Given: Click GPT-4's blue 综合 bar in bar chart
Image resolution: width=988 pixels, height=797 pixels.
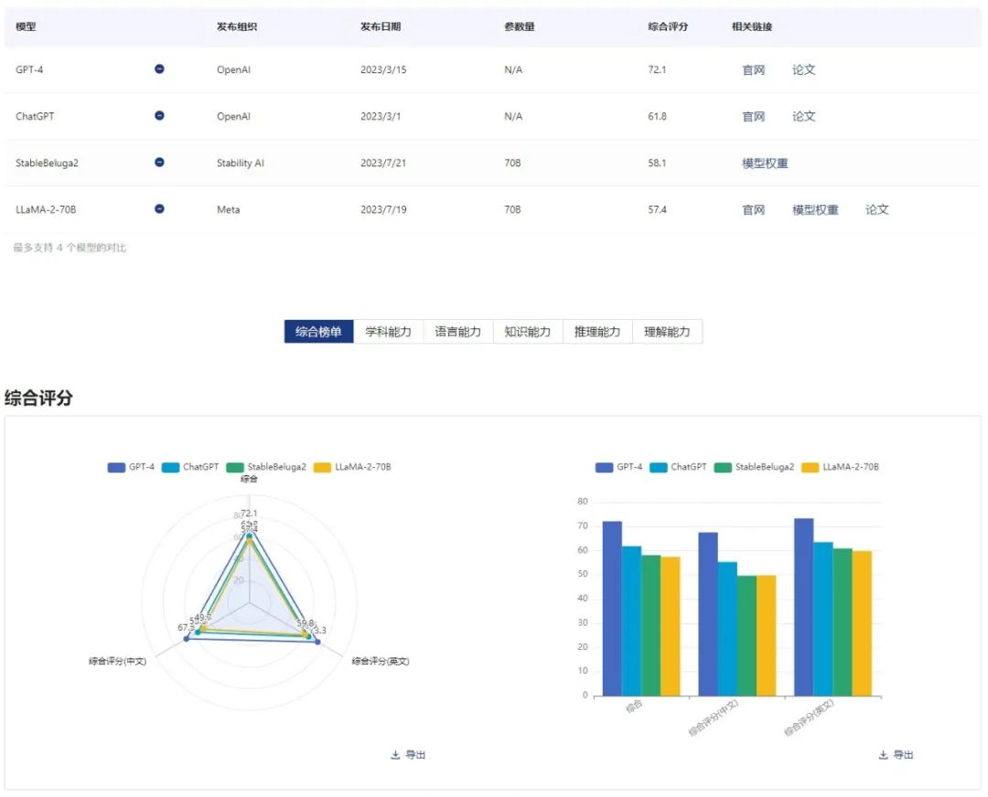Looking at the screenshot, I should [612, 609].
